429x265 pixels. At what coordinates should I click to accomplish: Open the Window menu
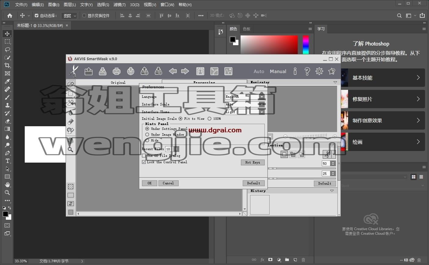(167, 5)
